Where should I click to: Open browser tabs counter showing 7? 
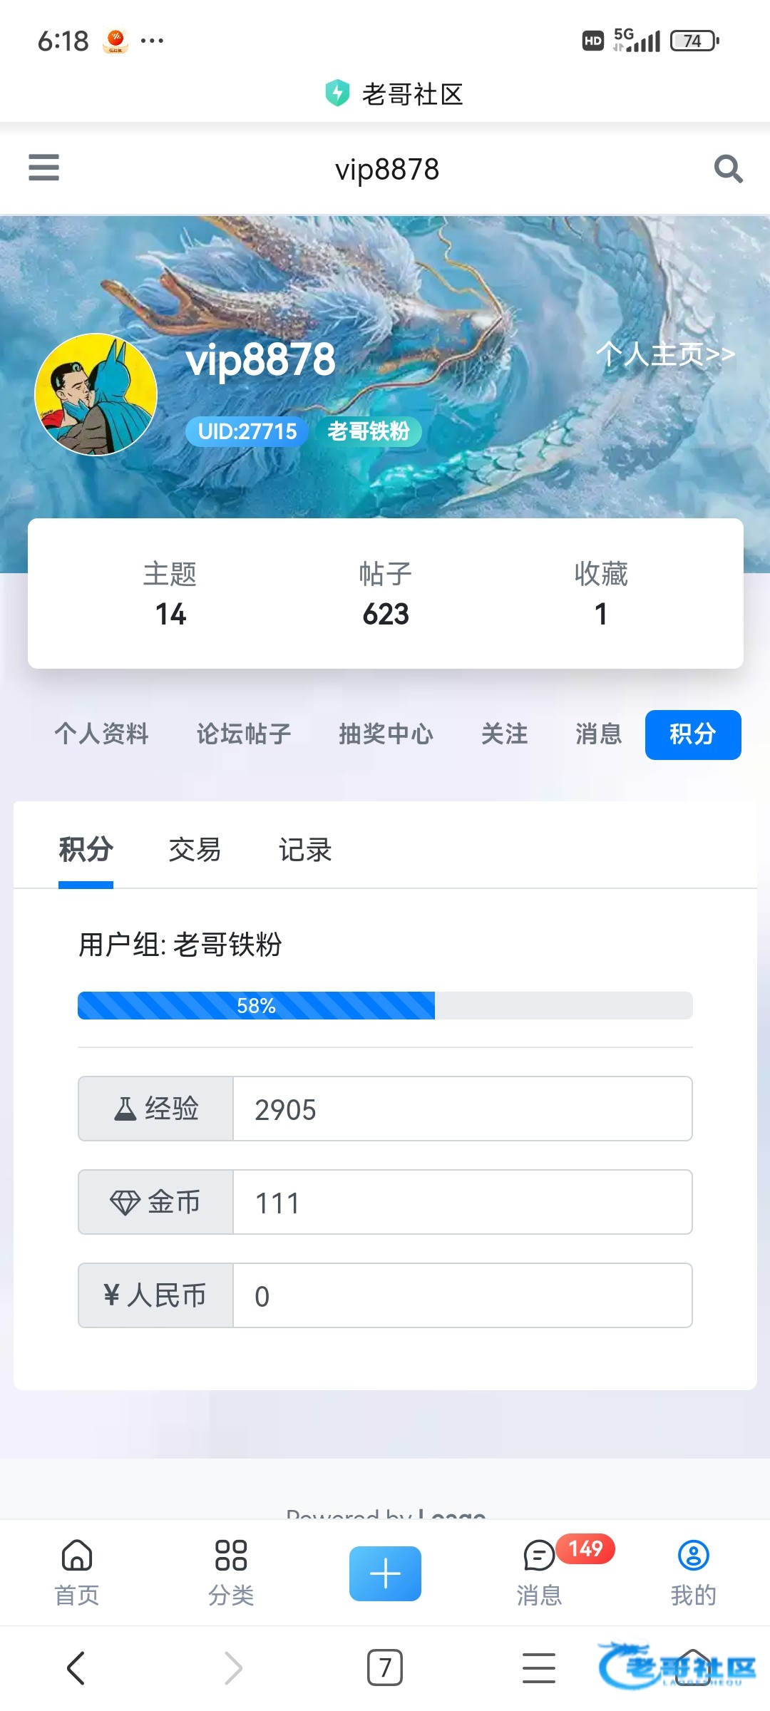coord(385,1668)
